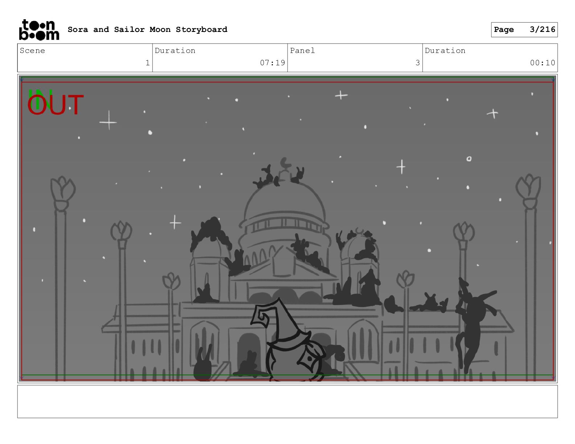Click the panel duration value "00:10"

pyautogui.click(x=542, y=63)
